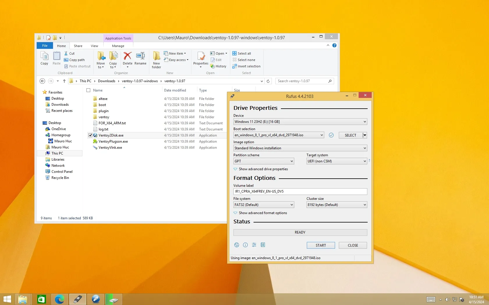The width and height of the screenshot is (489, 305).
Task: Open the touch keyboard tray icon
Action: pyautogui.click(x=431, y=299)
